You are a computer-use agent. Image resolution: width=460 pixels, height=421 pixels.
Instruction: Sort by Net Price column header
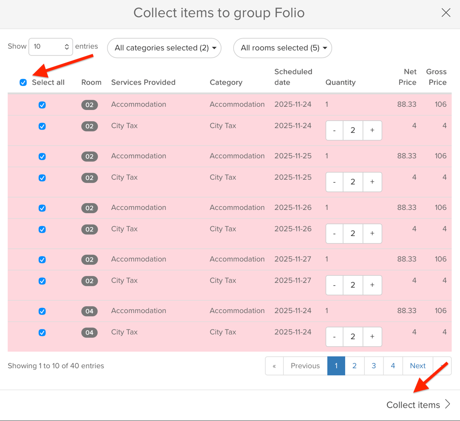tap(407, 77)
